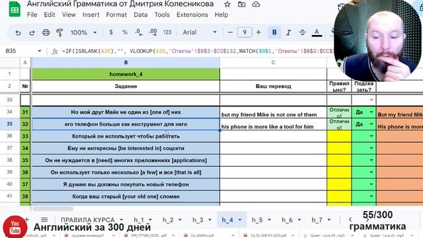Switch to the h_5 sheet tab
Viewport: 423px width, 238px height.
(257, 220)
